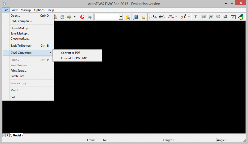Screen dimensions: 248x144
Task: Select the freehand pen markup tool
Action: [x=183, y=17]
